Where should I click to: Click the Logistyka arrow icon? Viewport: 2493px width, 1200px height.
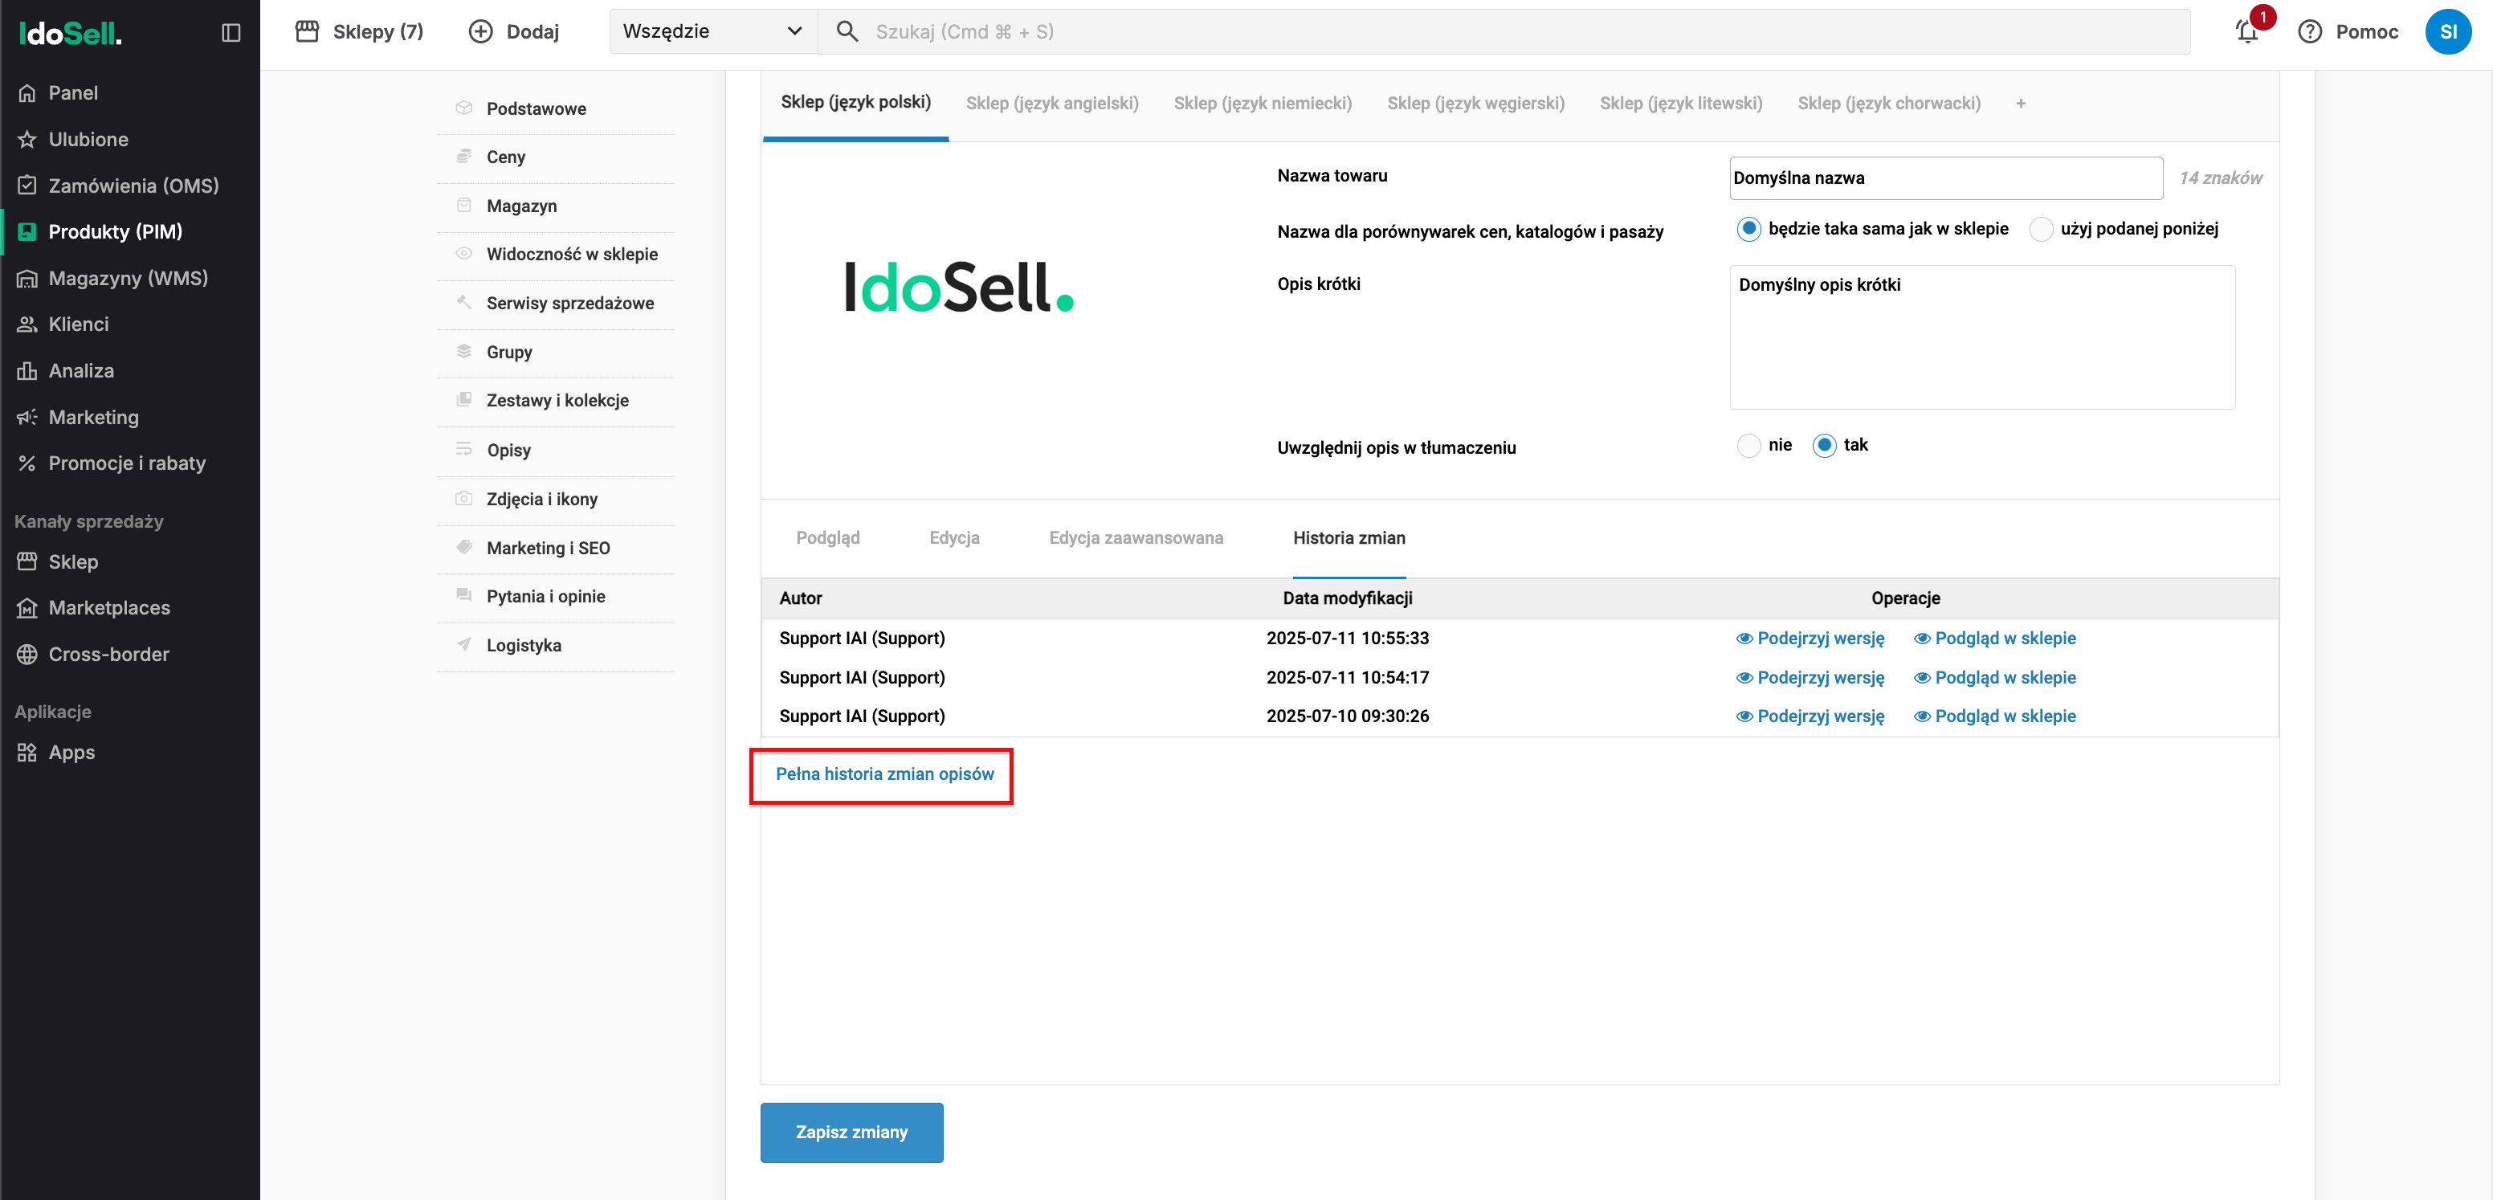point(463,644)
